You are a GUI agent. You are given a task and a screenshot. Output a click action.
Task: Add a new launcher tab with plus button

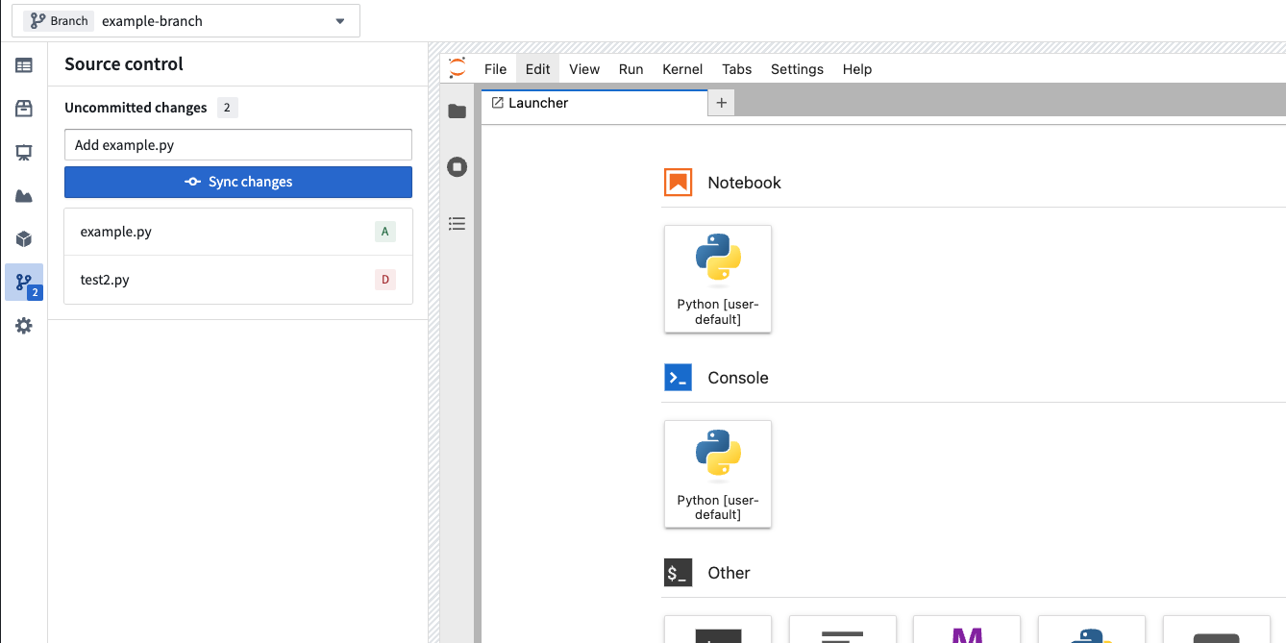pos(722,103)
